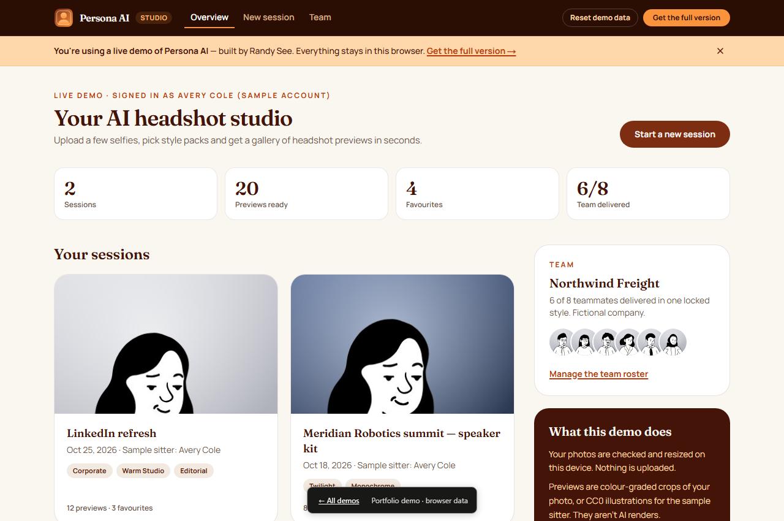Click the Favourites stat card showing 4
This screenshot has height=521, width=784.
[x=477, y=194]
